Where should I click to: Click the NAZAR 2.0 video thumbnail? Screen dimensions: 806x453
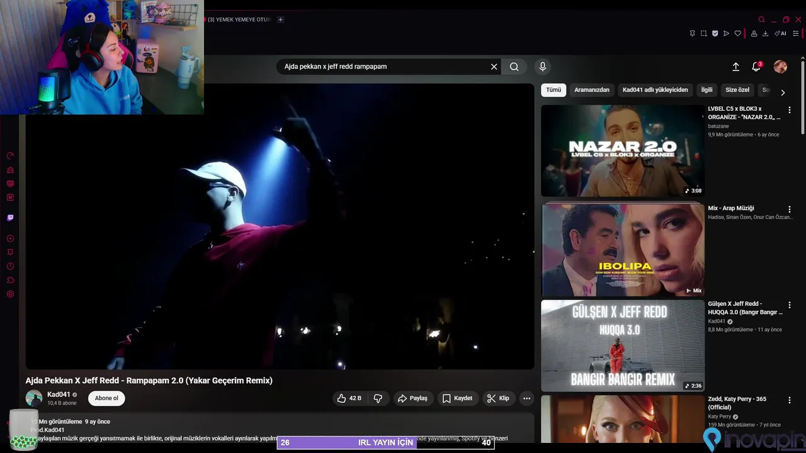point(623,150)
